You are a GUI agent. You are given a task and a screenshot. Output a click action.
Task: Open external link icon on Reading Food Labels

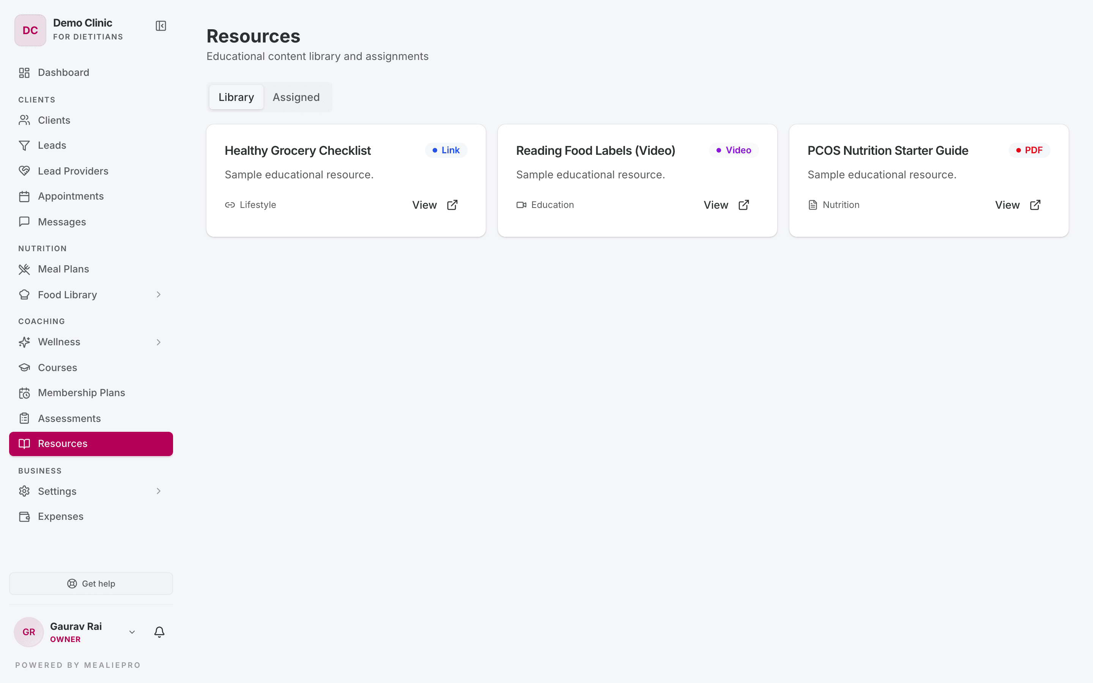click(x=743, y=205)
